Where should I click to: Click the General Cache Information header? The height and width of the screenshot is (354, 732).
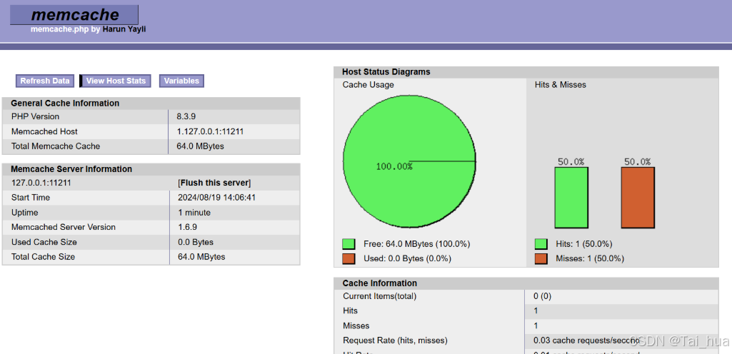tap(65, 103)
